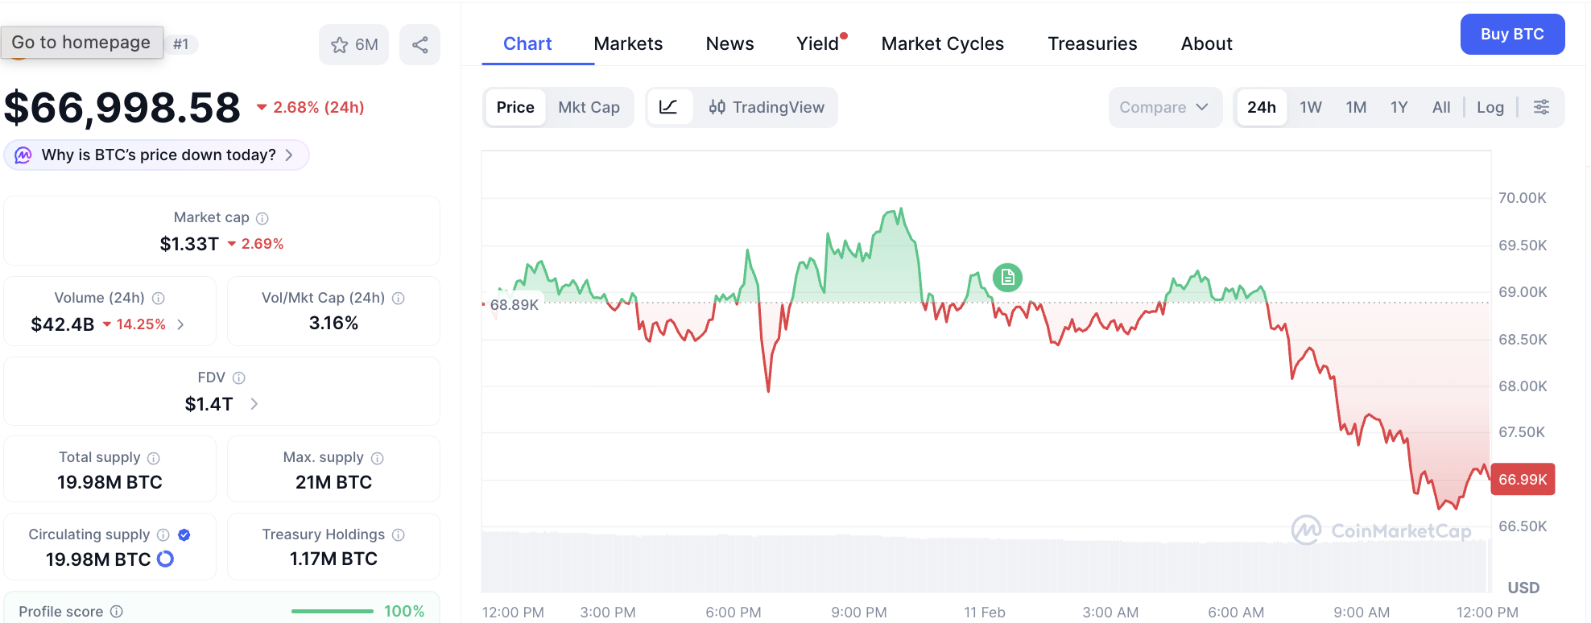1591x623 pixels.
Task: Switch to TradingView candlestick chart
Action: point(766,107)
